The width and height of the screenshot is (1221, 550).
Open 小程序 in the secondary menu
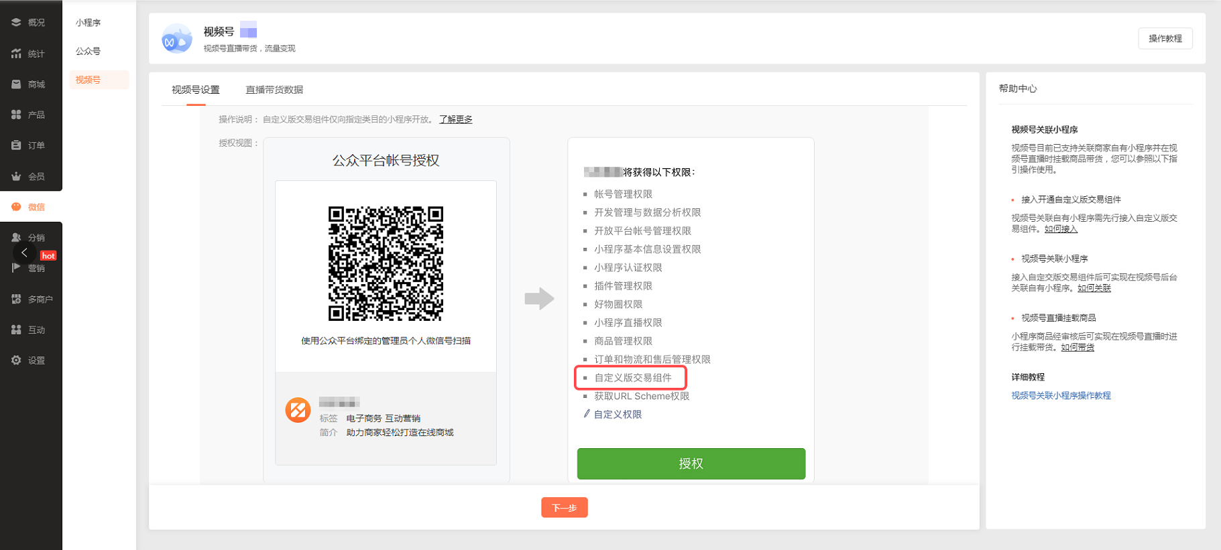[x=88, y=23]
